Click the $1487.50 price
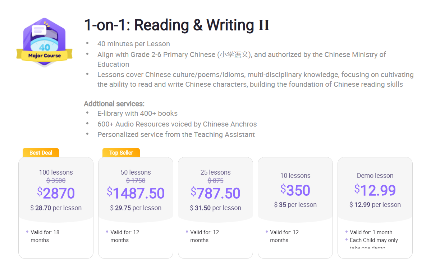The image size is (431, 266). (136, 193)
